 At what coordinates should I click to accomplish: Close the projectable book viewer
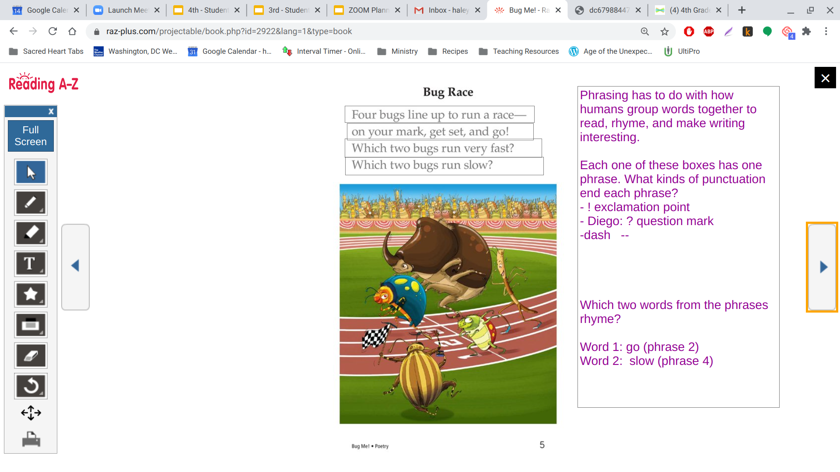825,78
